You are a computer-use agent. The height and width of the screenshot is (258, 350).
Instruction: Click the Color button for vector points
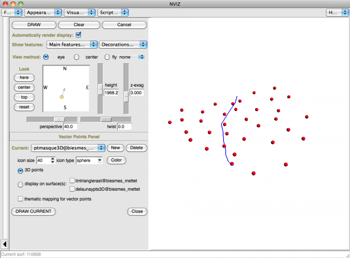tap(116, 160)
